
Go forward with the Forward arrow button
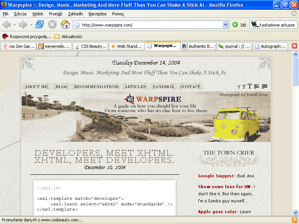(x=23, y=25)
